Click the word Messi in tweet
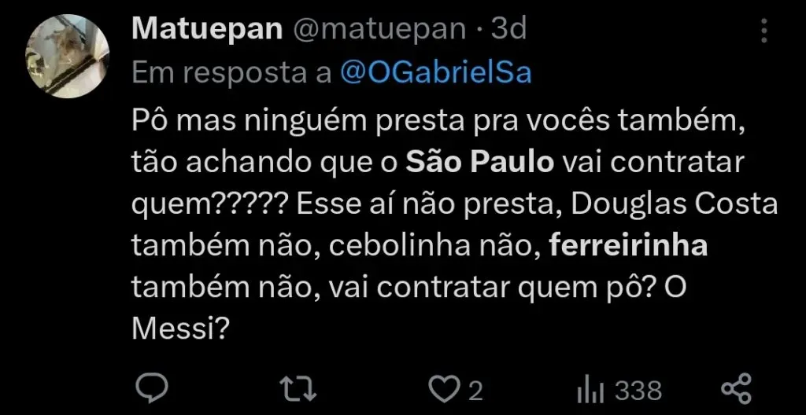806x415 pixels. [x=173, y=326]
